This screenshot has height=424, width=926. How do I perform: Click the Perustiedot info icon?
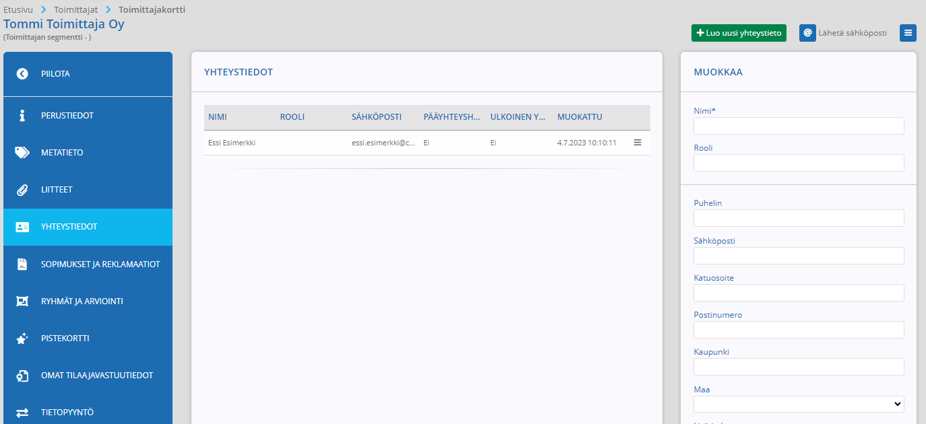(22, 116)
